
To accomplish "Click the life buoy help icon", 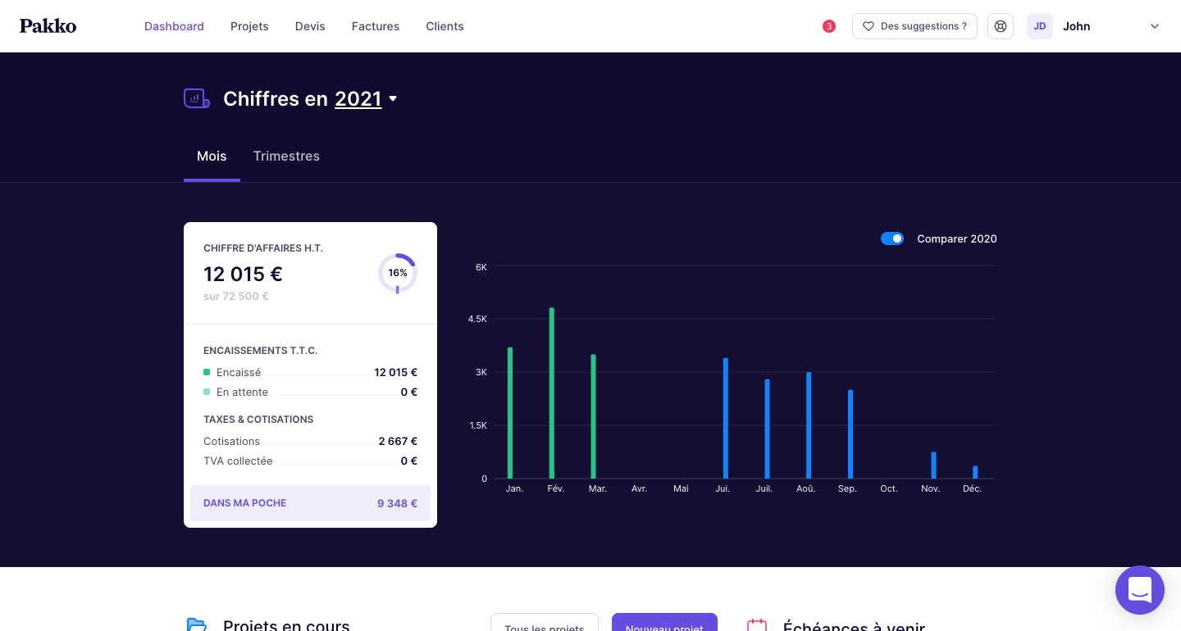I will click(1001, 25).
